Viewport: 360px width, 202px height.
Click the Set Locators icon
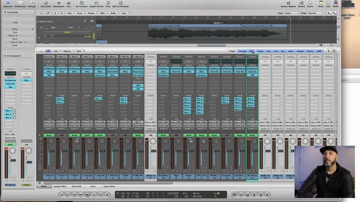point(81,3)
